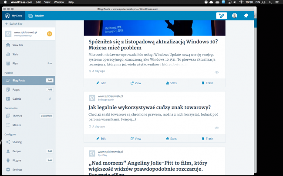Click the Redmond WA featured image
Image resolution: width=283 pixels, height=176 pixels.
(x=155, y=28)
